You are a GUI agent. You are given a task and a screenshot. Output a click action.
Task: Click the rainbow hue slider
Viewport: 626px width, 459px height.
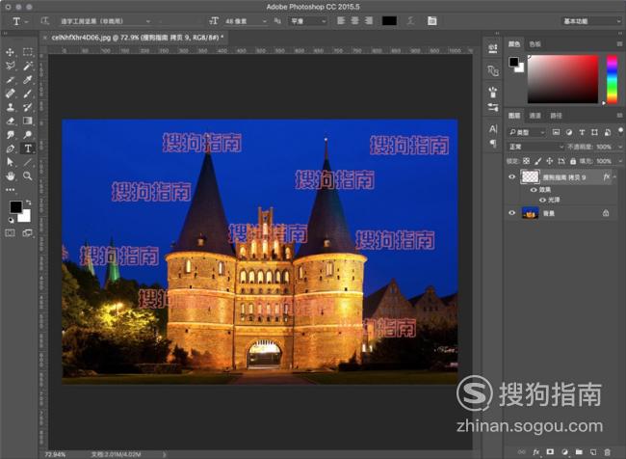point(612,79)
